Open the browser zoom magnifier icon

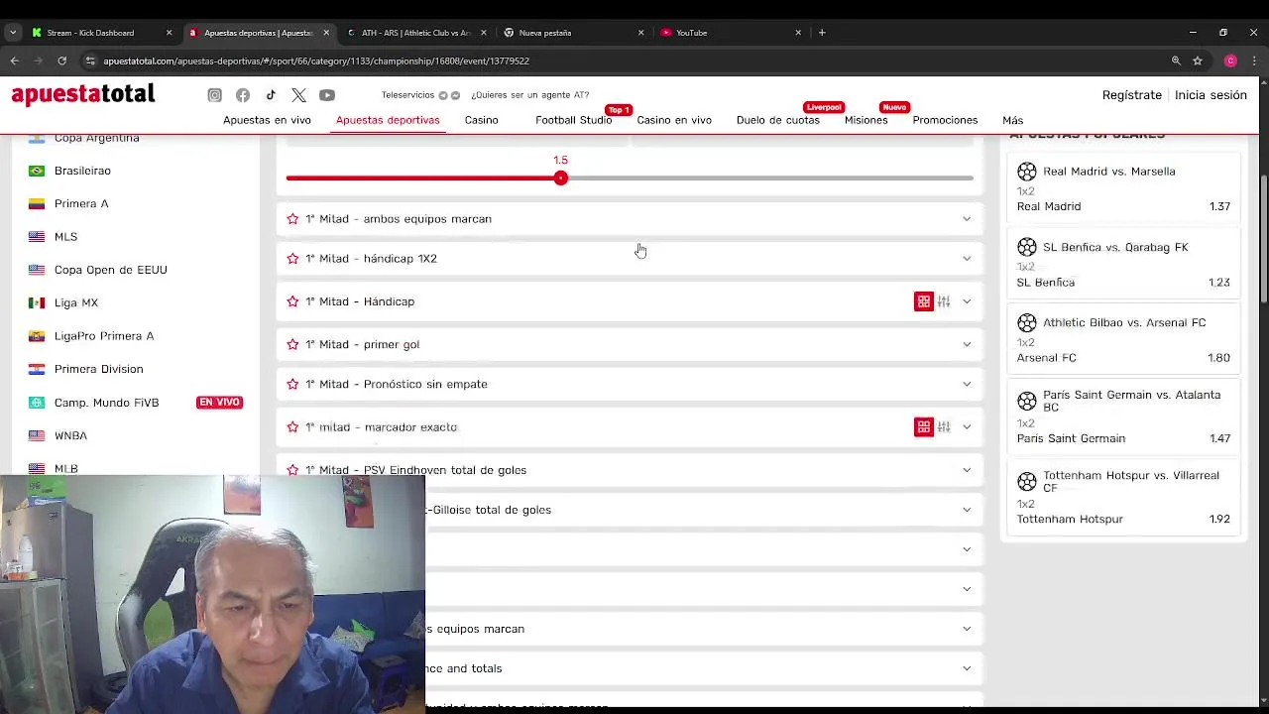(1176, 60)
